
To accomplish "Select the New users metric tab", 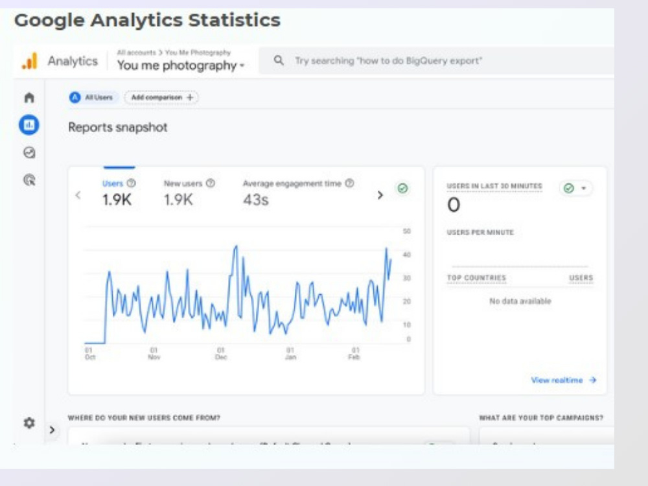I will (x=189, y=192).
